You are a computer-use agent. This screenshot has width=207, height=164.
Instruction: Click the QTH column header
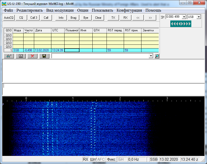[99, 31]
